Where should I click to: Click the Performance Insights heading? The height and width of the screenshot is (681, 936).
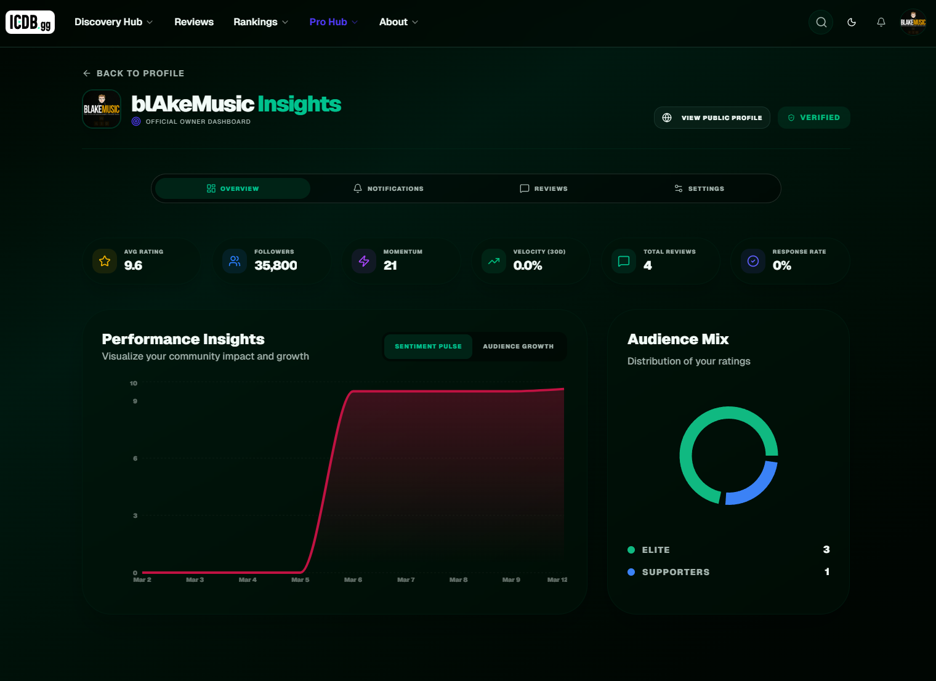pos(183,339)
